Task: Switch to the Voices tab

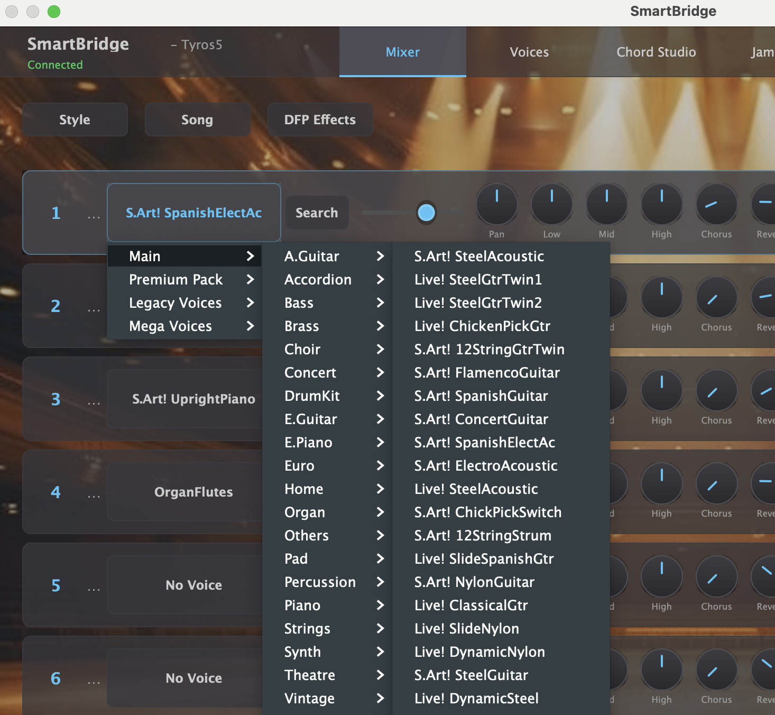Action: click(x=529, y=52)
